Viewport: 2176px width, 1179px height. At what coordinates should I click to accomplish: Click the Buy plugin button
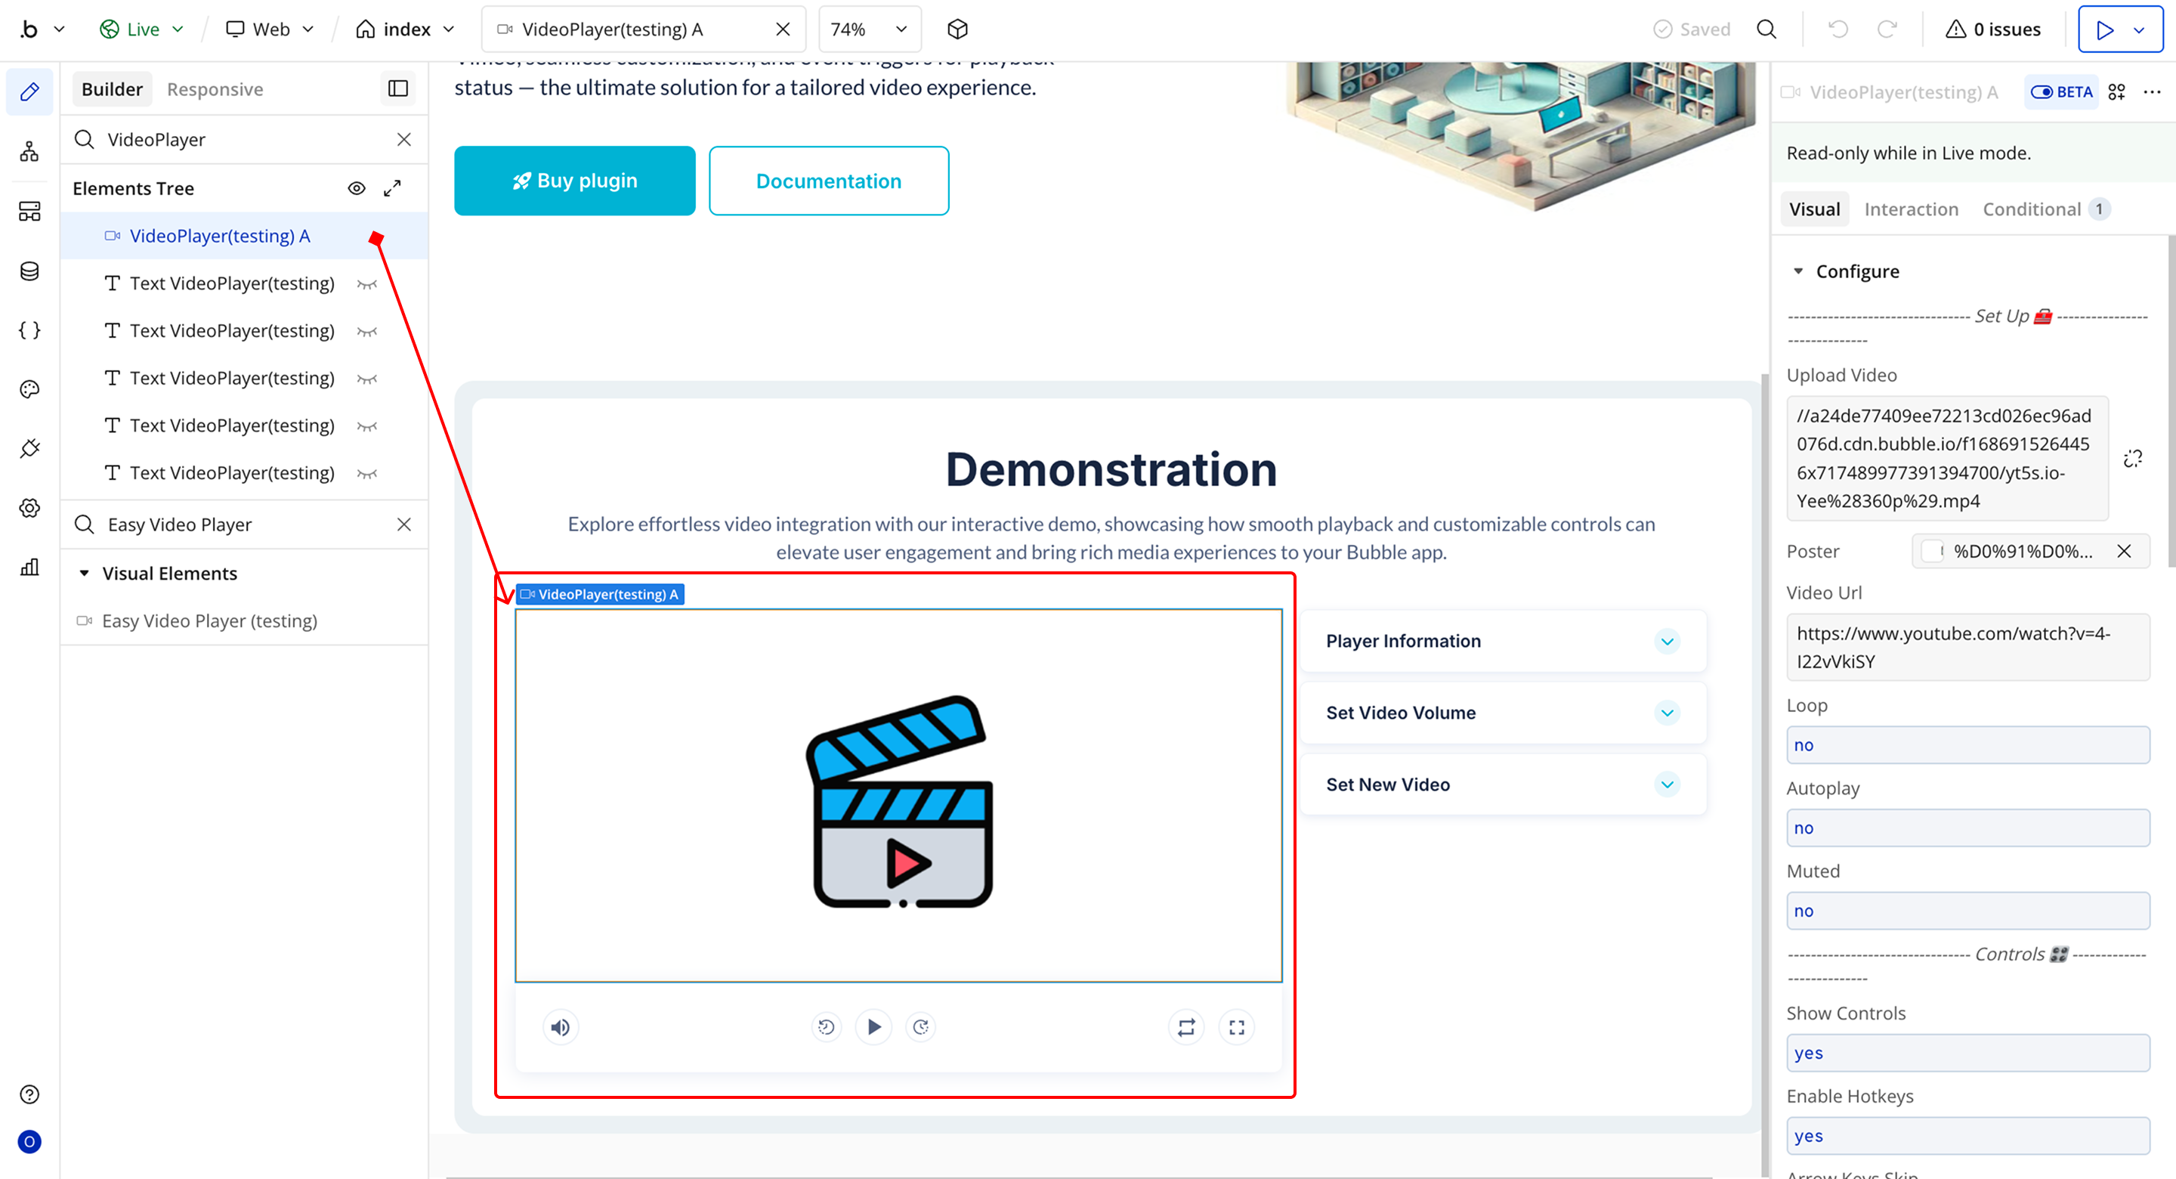(574, 181)
